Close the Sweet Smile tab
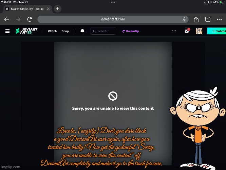This screenshot has width=226, height=170. tap(49, 9)
